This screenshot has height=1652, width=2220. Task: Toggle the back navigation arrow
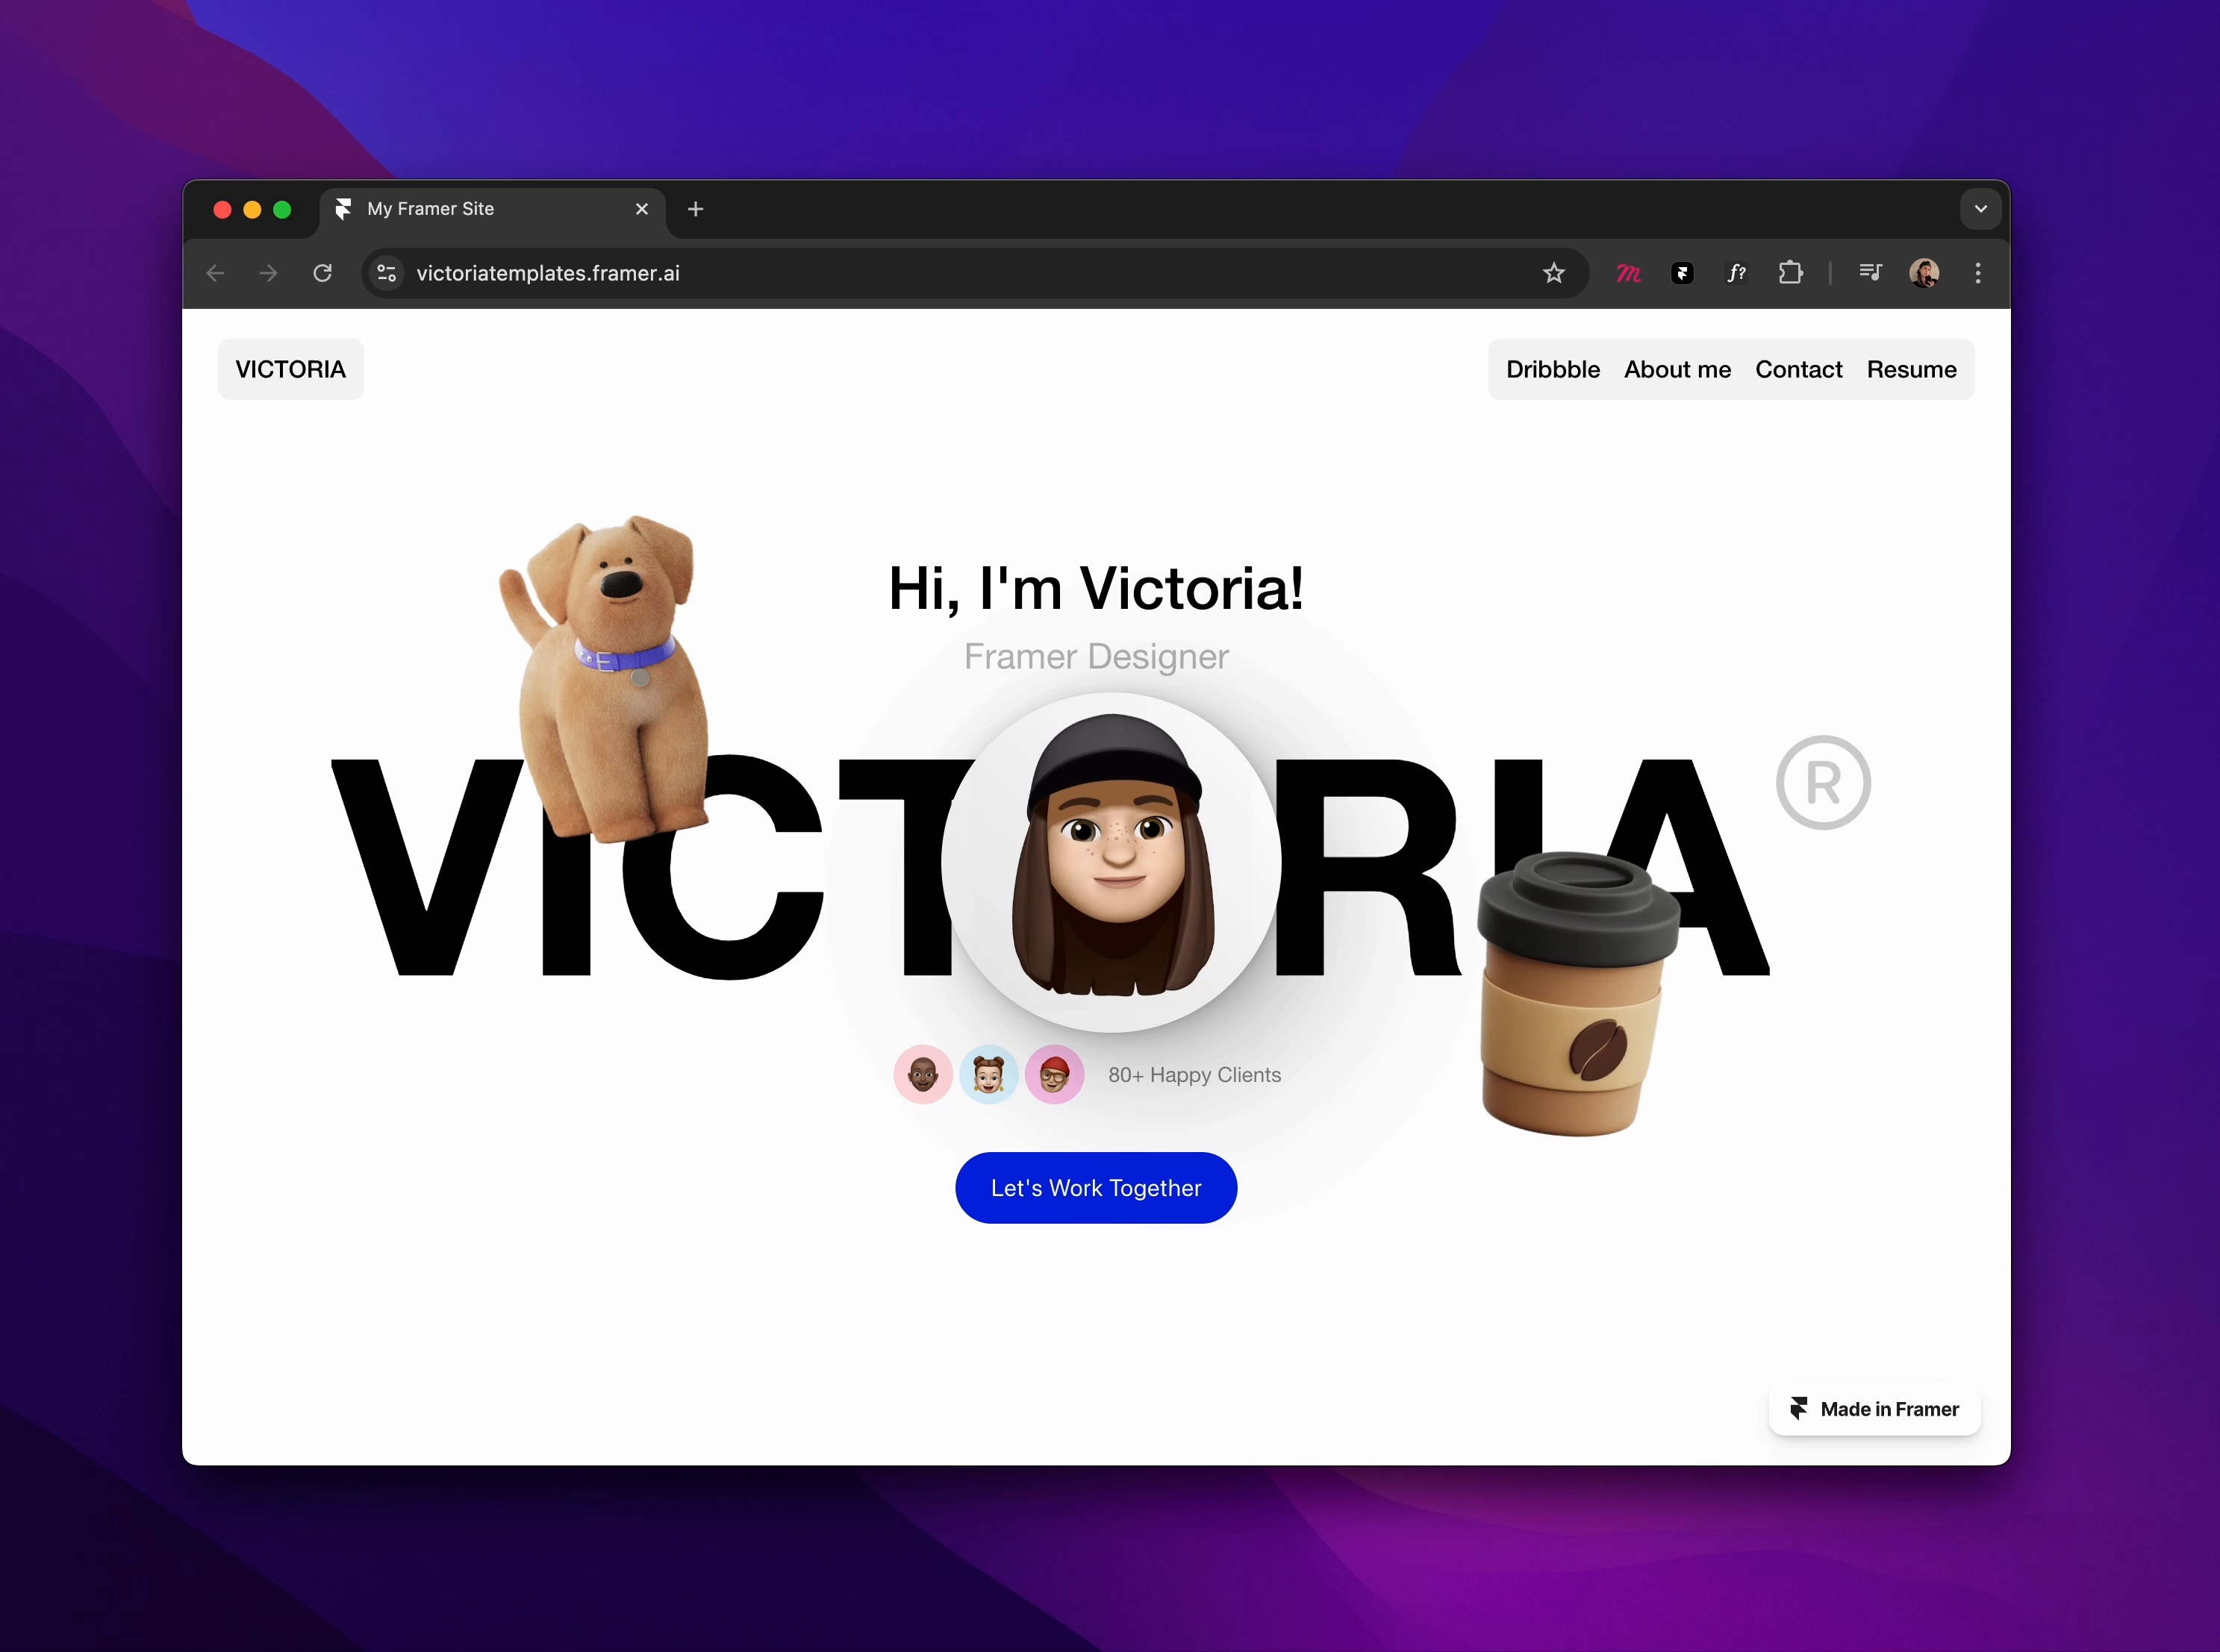[x=214, y=273]
